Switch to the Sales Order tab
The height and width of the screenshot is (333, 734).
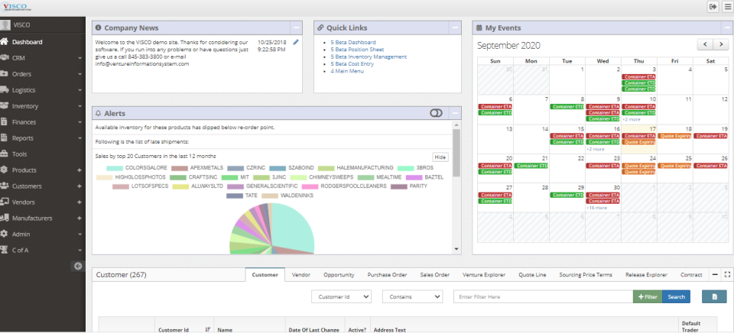(435, 275)
